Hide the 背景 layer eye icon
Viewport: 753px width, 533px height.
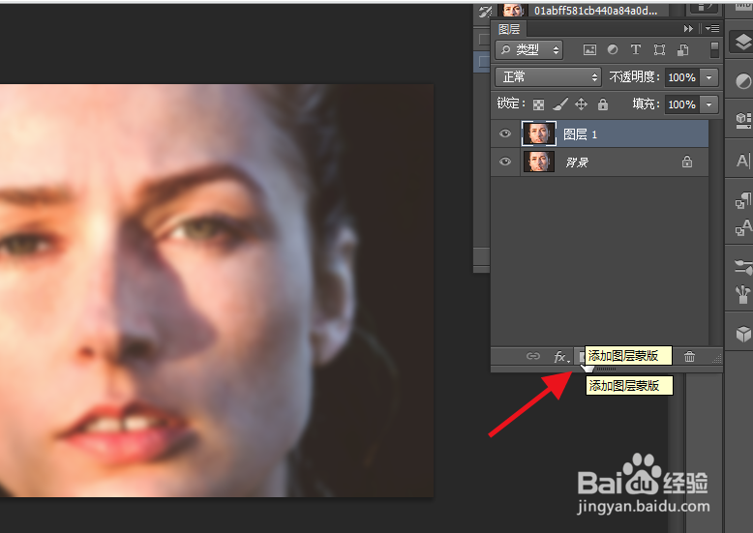coord(504,162)
